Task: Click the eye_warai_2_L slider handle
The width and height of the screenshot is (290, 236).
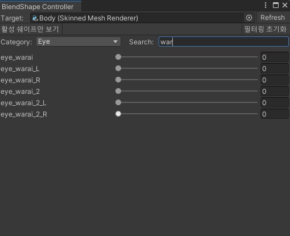Action: [x=118, y=102]
